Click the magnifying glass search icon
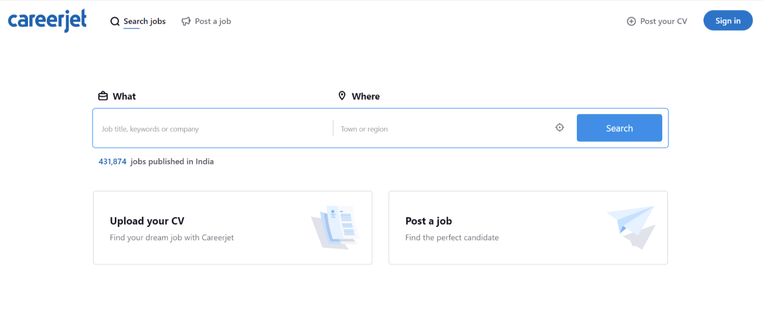Image resolution: width=763 pixels, height=315 pixels. pos(115,21)
